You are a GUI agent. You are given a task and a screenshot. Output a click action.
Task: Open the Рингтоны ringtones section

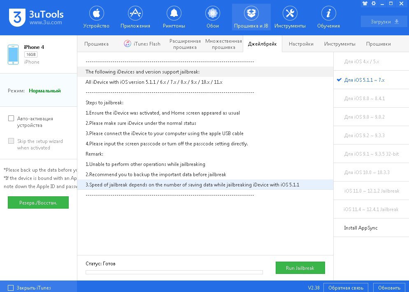[x=174, y=17]
